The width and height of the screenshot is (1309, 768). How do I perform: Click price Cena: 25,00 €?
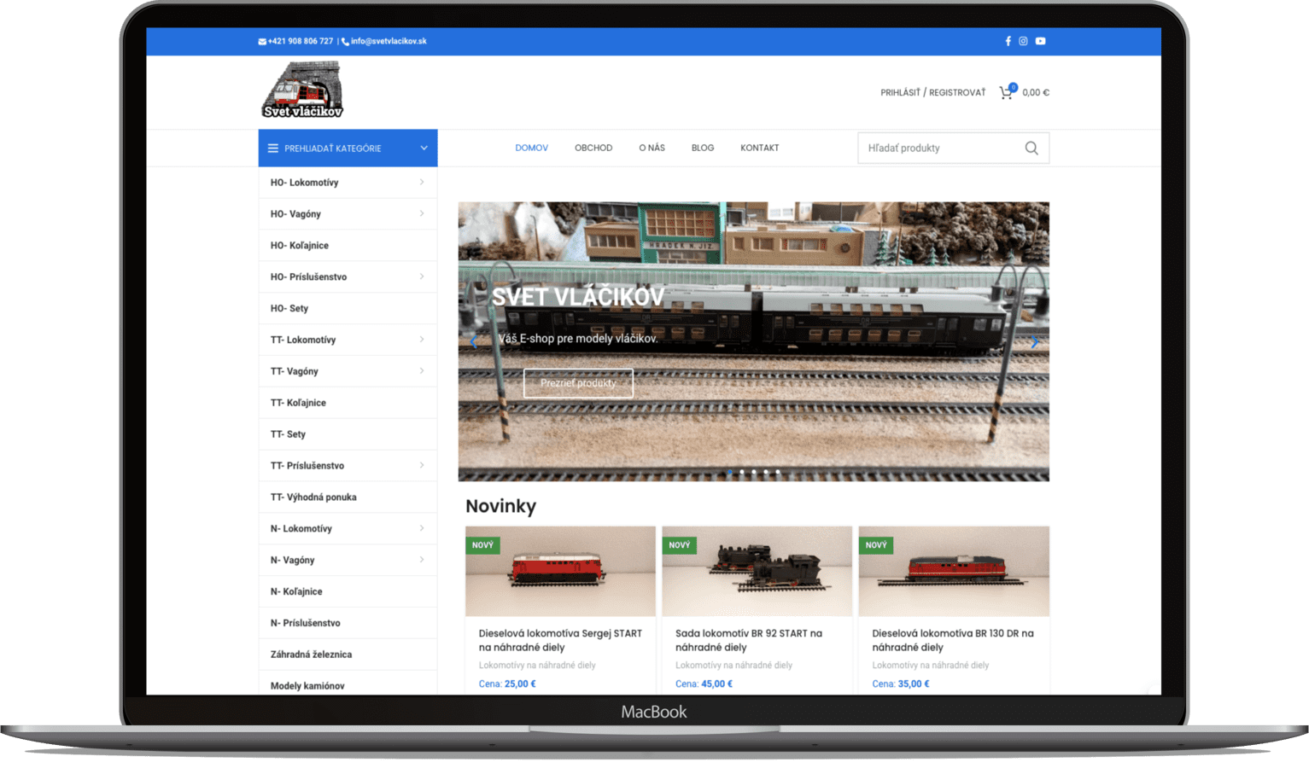pos(507,684)
